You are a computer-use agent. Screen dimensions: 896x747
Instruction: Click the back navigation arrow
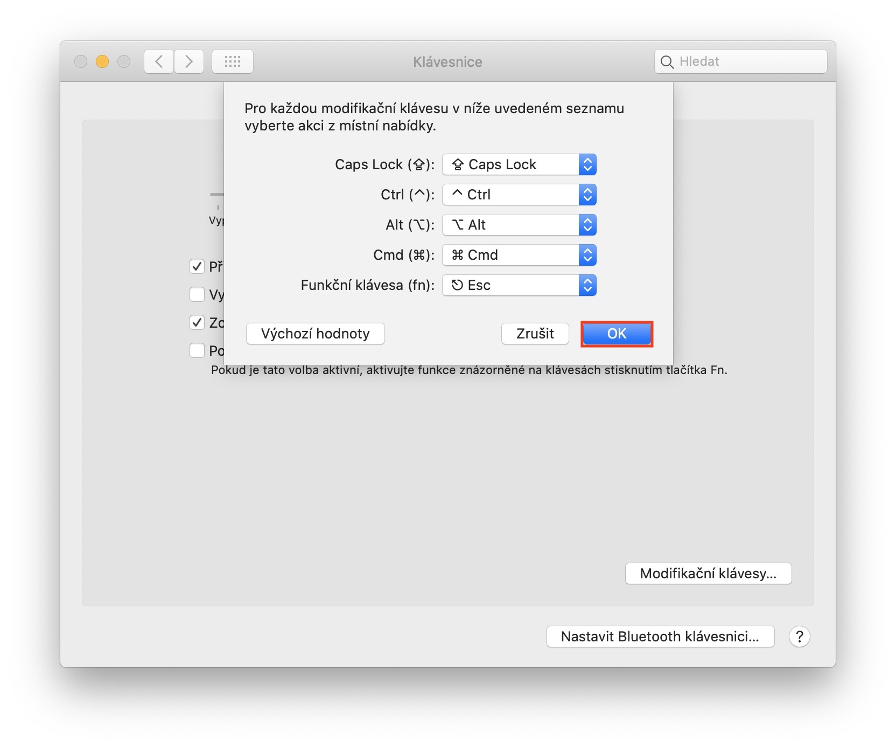point(159,61)
